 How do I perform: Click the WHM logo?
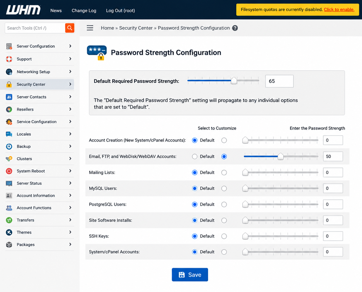[x=23, y=10]
